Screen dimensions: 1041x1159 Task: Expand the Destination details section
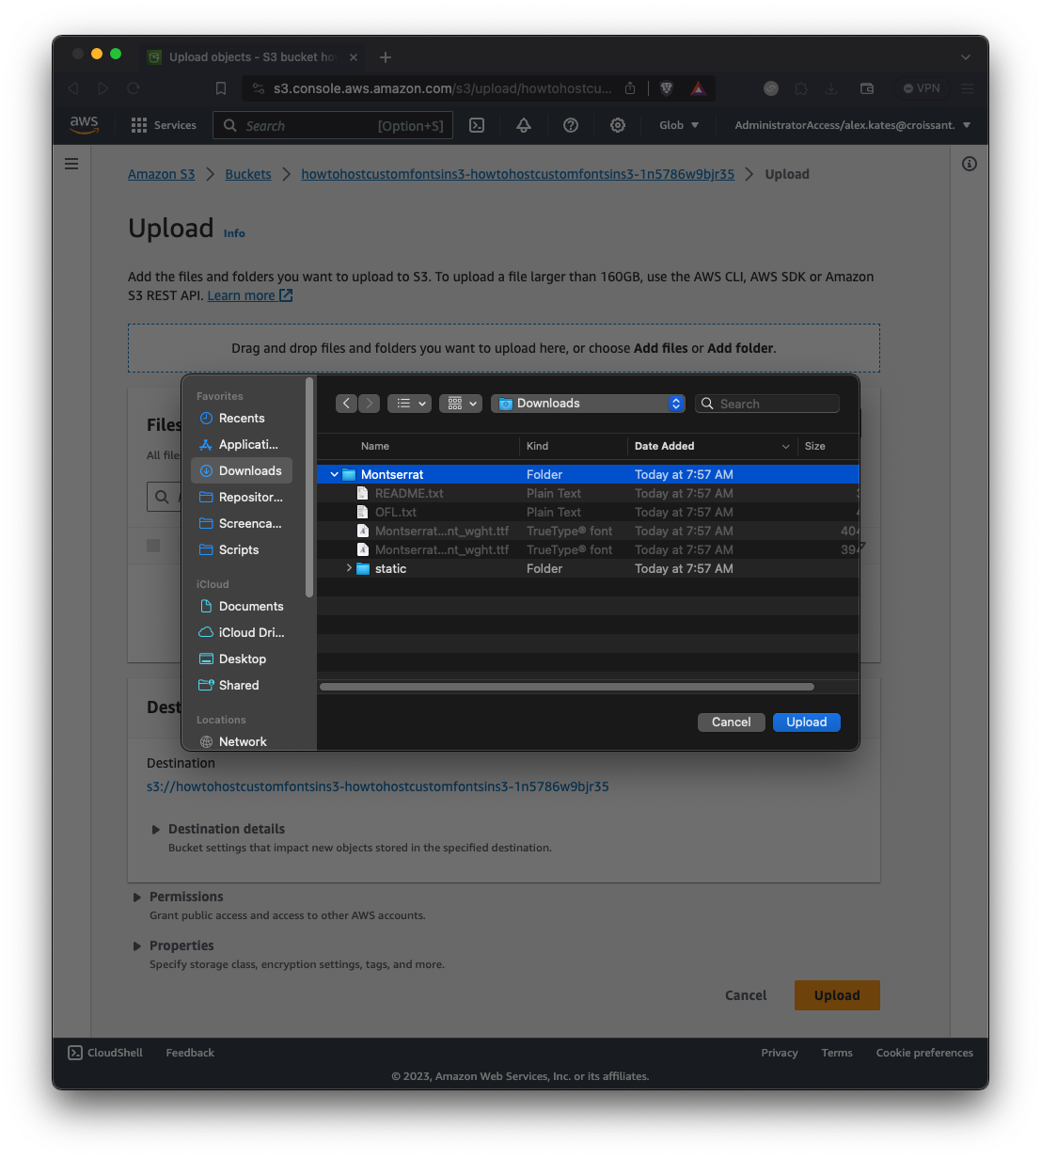point(156,829)
